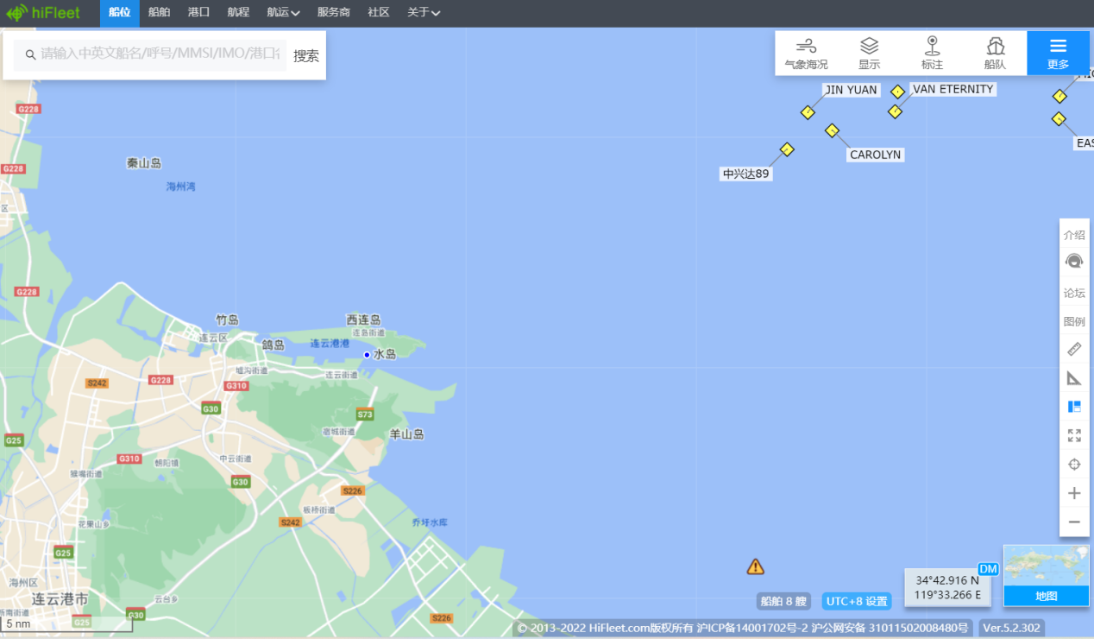Click the 论坛 sidebar button
The width and height of the screenshot is (1094, 639).
click(1074, 293)
